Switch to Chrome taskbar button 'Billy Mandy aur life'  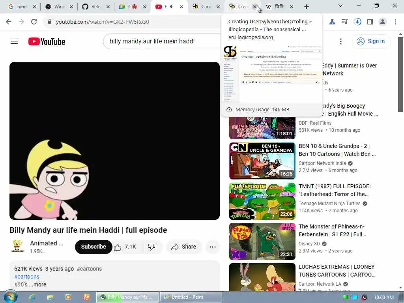tap(128, 297)
